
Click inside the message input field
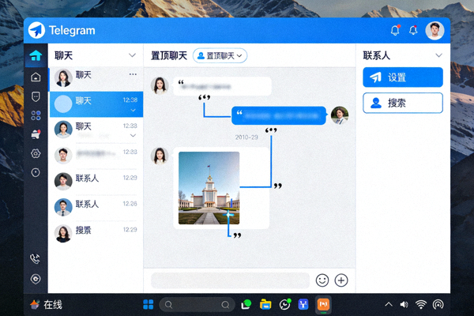[230, 280]
